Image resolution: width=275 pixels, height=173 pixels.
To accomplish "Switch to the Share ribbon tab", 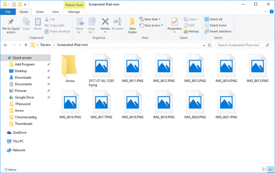I will click(x=40, y=12).
